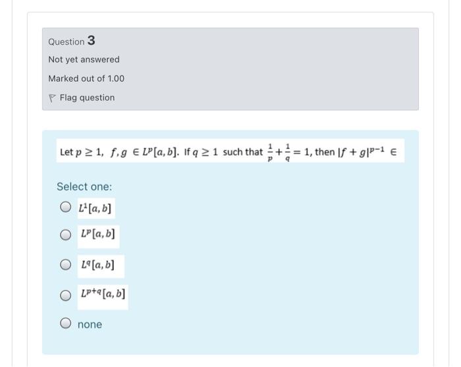This screenshot has width=461, height=367.
Task: Select the none radio button
Action: pos(66,323)
